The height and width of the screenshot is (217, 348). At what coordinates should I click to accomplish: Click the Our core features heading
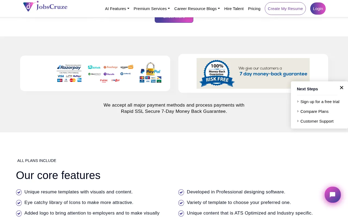pos(58,175)
